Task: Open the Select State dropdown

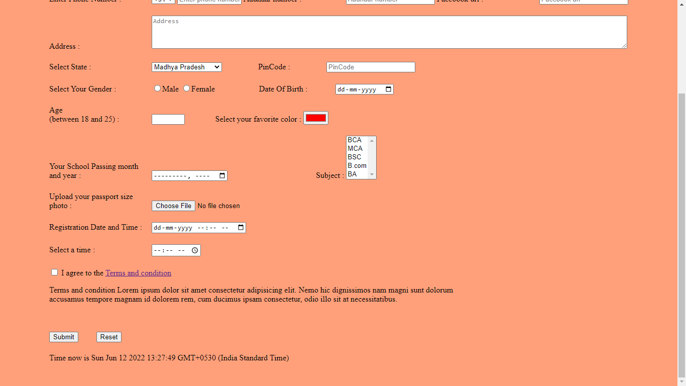Action: (186, 67)
